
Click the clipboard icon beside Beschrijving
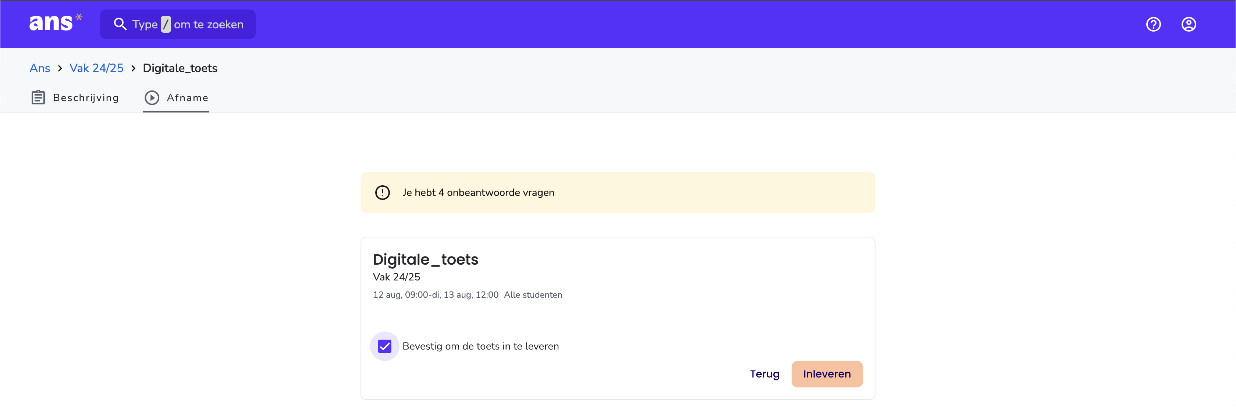point(38,97)
